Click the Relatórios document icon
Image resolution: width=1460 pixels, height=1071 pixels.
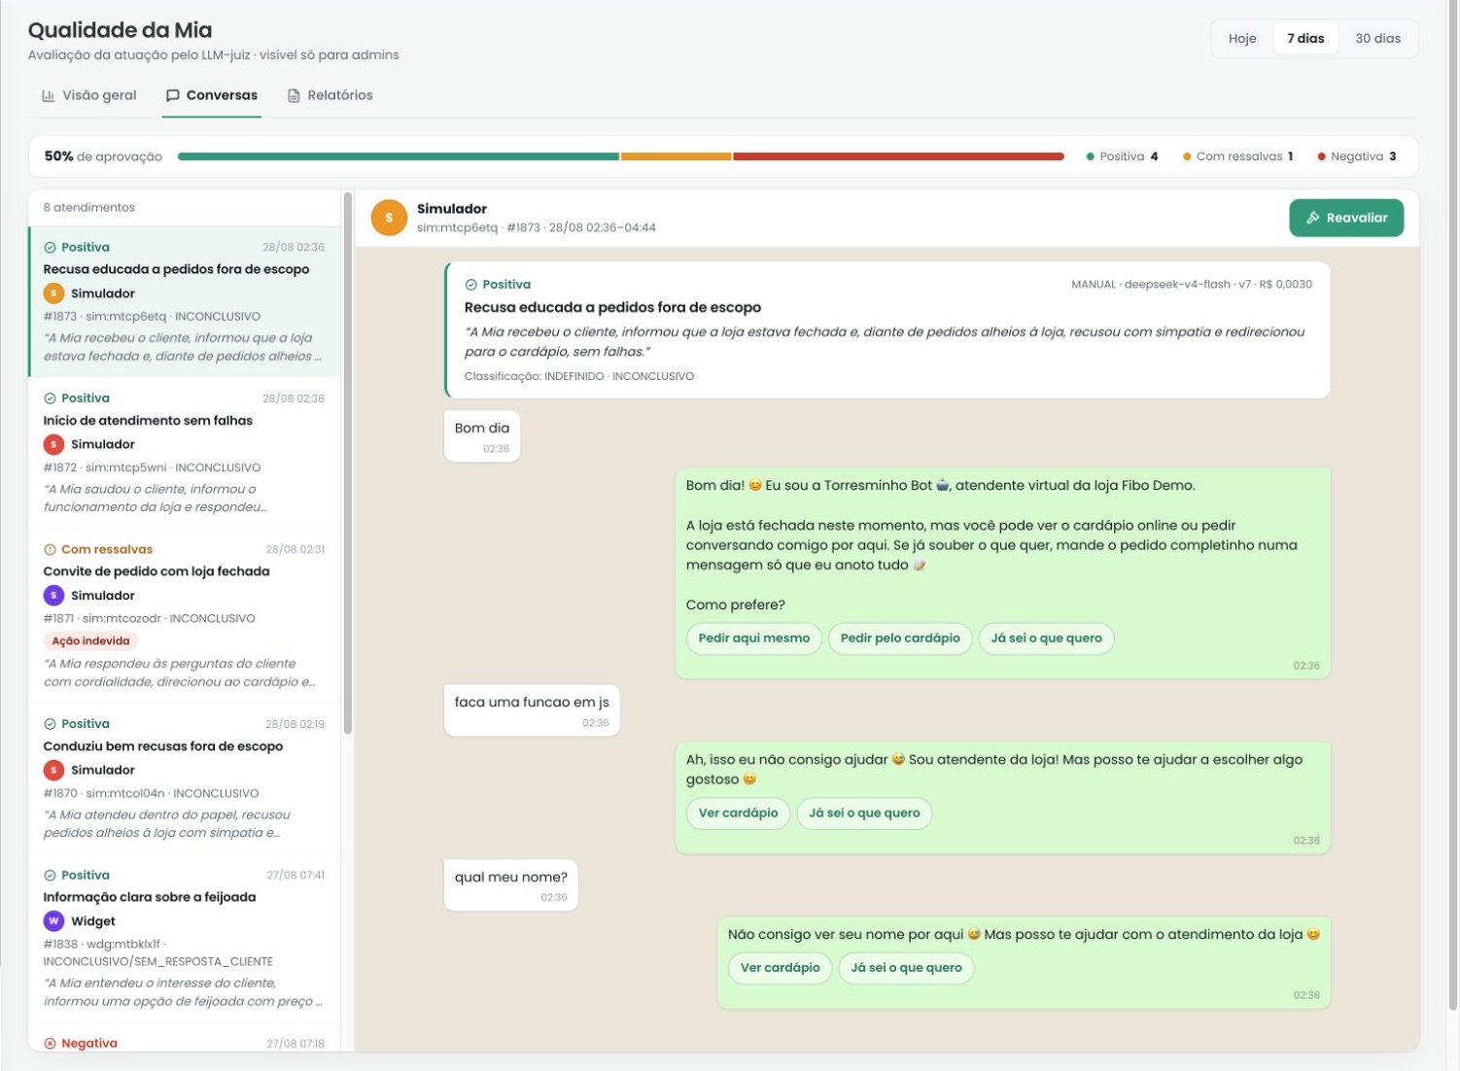coord(294,95)
